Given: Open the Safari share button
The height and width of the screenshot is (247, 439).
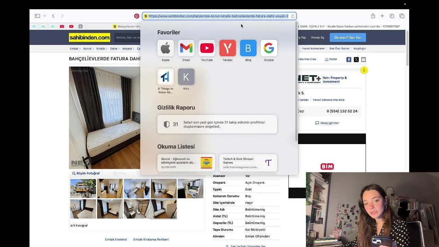Looking at the screenshot, I should click(x=373, y=16).
